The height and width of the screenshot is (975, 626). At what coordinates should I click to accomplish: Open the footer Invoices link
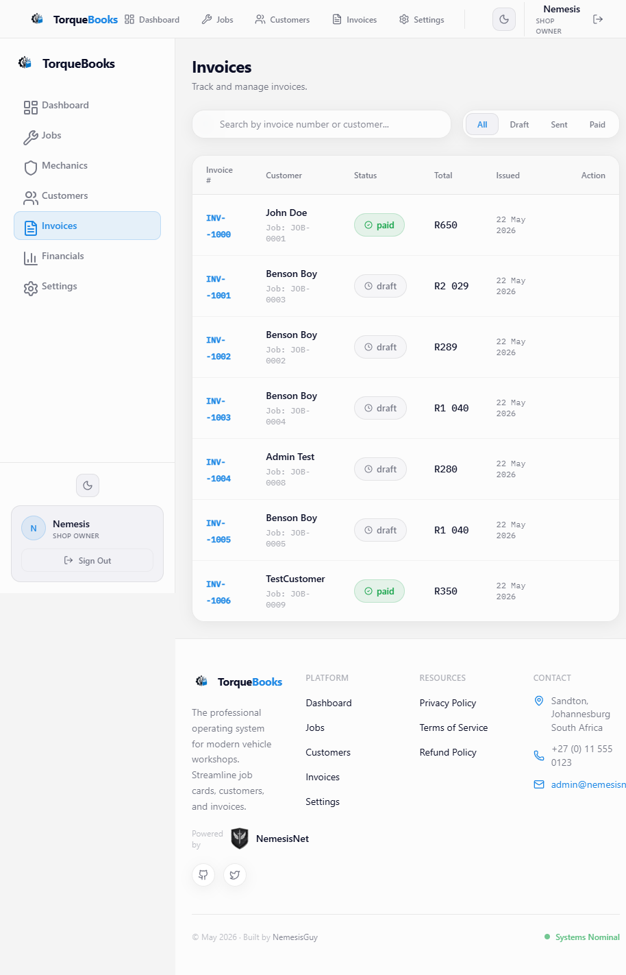(323, 777)
